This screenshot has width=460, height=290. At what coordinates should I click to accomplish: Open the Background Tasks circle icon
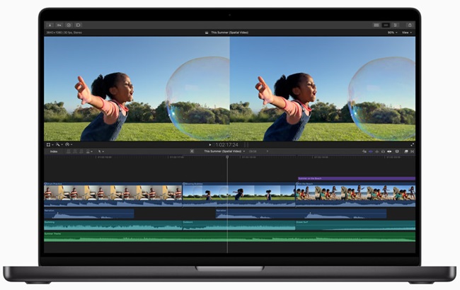69,25
